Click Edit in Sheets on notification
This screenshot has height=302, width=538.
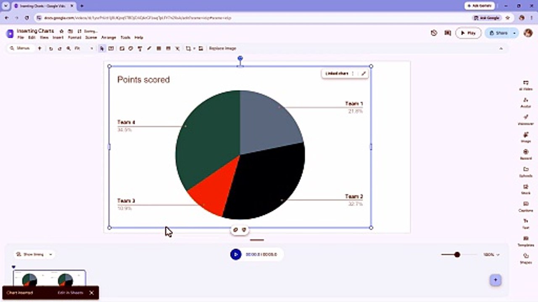point(71,293)
